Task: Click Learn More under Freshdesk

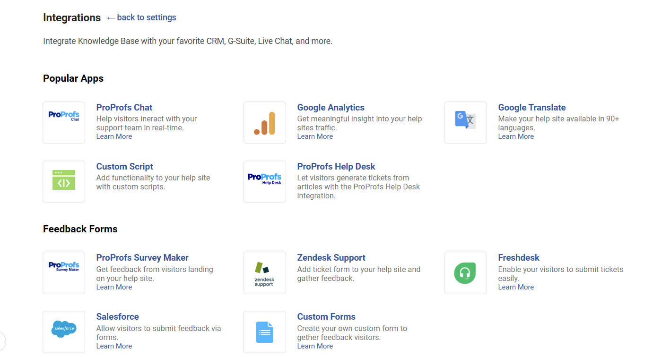Action: point(516,287)
